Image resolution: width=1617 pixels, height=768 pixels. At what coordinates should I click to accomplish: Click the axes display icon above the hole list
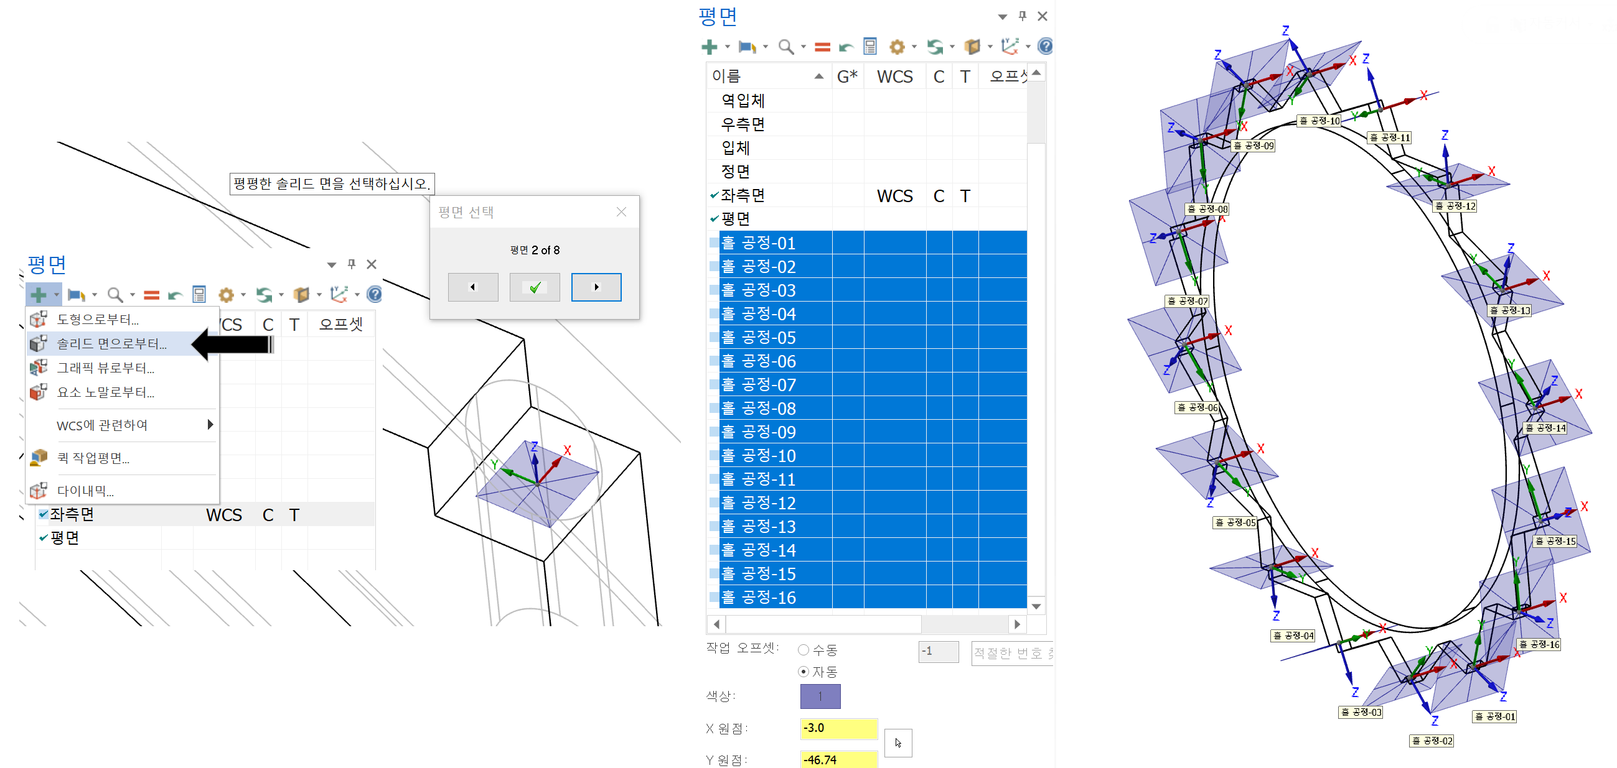click(1009, 47)
